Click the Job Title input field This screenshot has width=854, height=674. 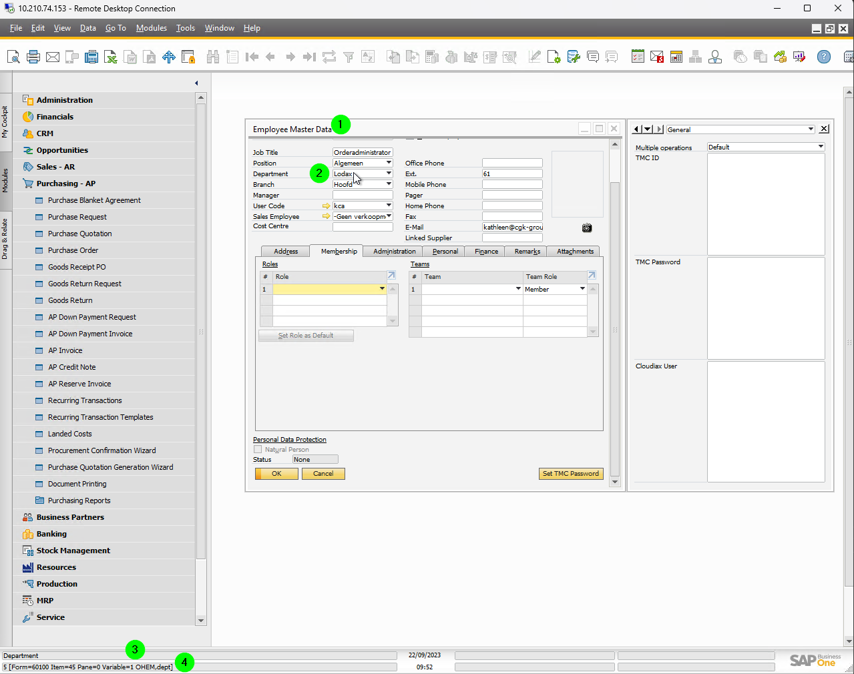point(363,152)
